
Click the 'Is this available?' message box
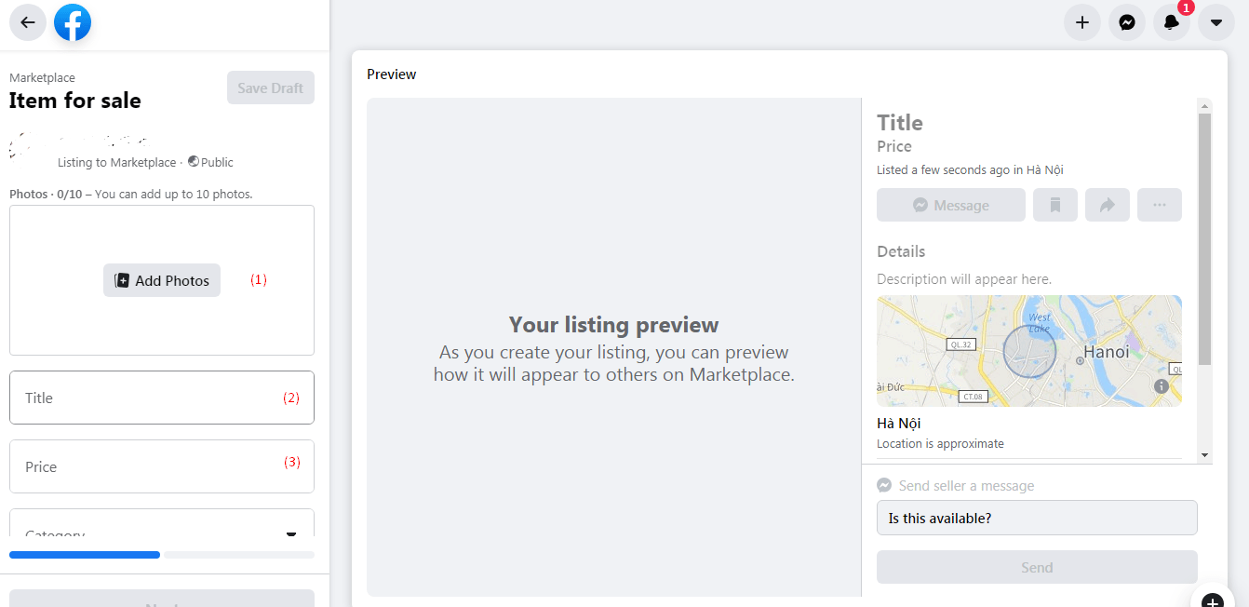tap(1037, 518)
